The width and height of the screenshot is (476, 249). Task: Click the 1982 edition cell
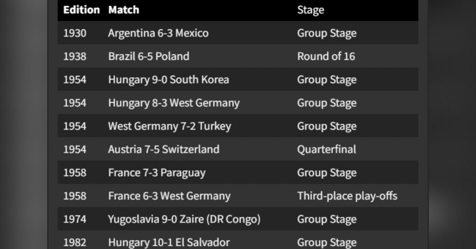coord(75,242)
